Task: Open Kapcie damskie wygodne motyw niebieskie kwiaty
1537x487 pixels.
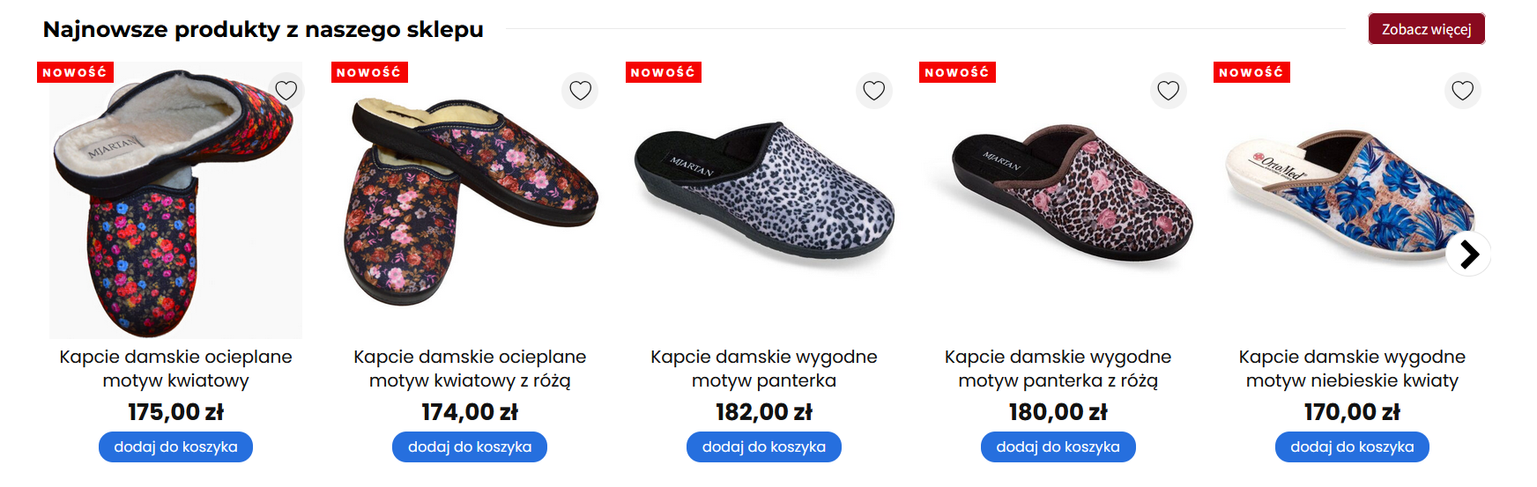Action: (x=1352, y=369)
